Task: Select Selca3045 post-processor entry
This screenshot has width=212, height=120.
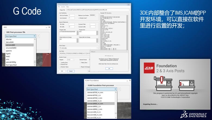Action: click(x=20, y=42)
